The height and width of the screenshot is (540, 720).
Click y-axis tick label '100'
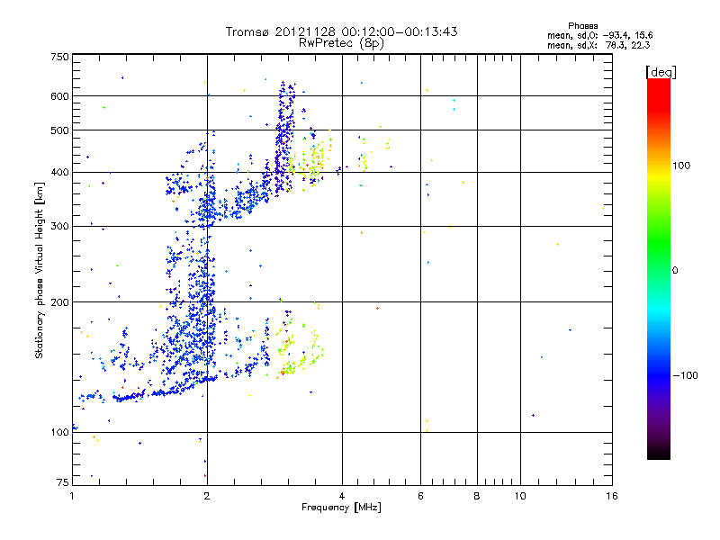click(x=60, y=433)
